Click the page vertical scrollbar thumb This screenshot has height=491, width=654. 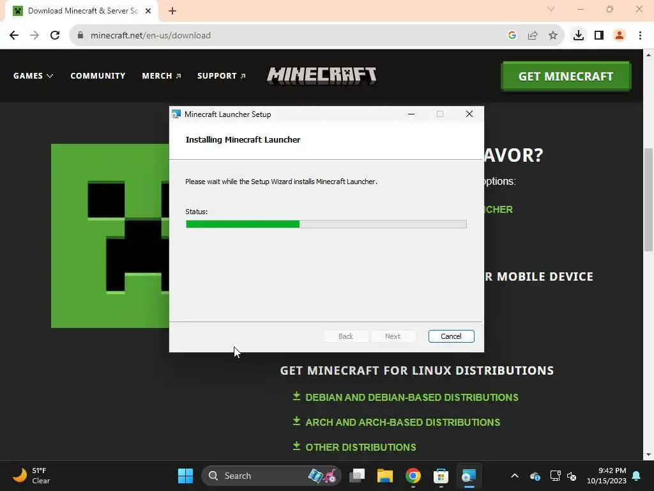tap(648, 199)
